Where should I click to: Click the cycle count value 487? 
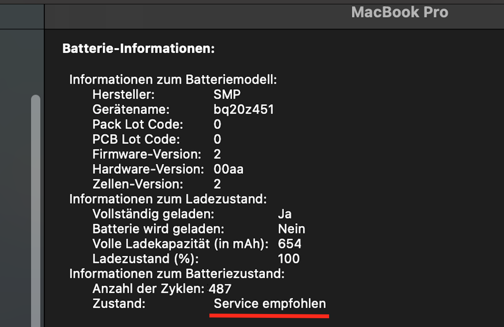click(x=220, y=288)
